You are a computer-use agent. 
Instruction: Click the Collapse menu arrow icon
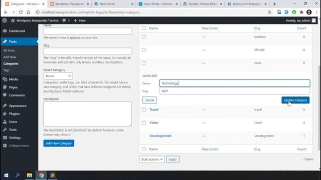[x=5, y=145]
